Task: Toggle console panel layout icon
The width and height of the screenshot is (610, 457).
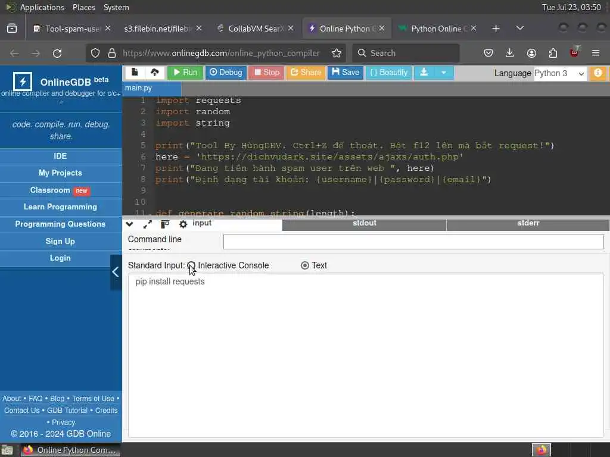Action: [x=165, y=224]
